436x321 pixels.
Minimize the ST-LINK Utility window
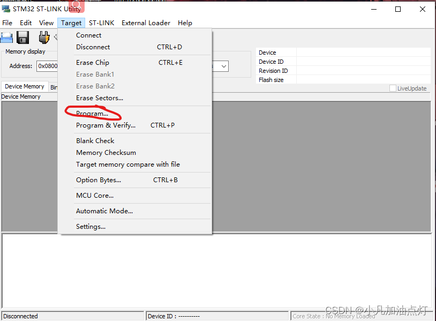(374, 9)
